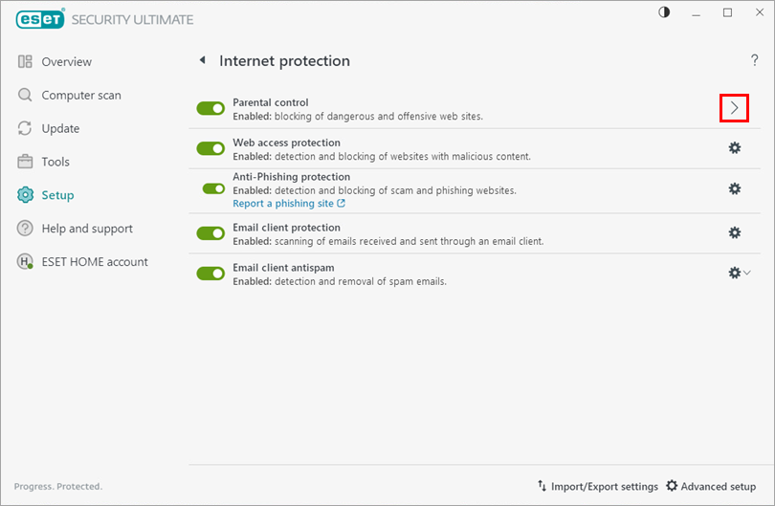Click the help question mark icon
The image size is (775, 506).
click(x=754, y=61)
